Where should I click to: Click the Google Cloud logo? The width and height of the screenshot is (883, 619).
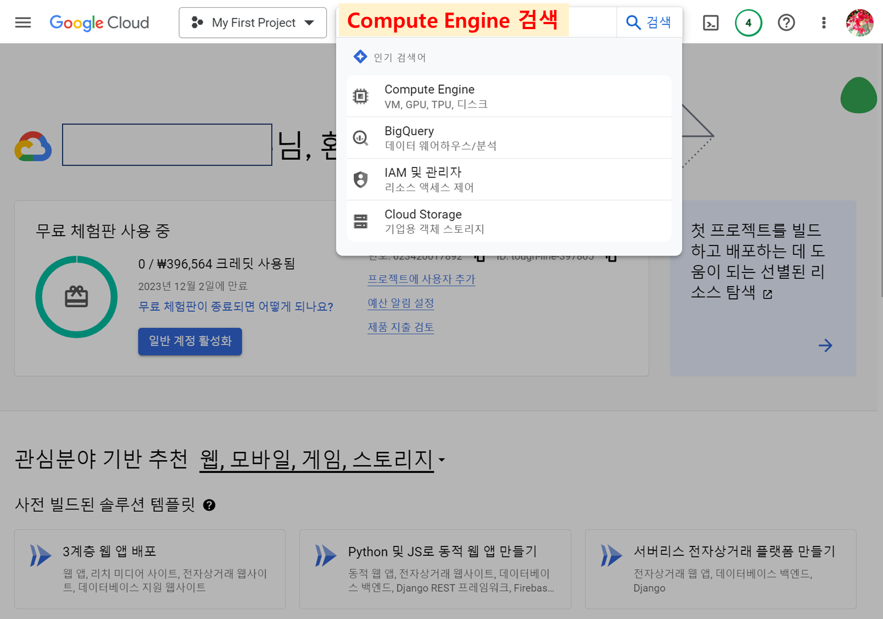click(x=99, y=23)
